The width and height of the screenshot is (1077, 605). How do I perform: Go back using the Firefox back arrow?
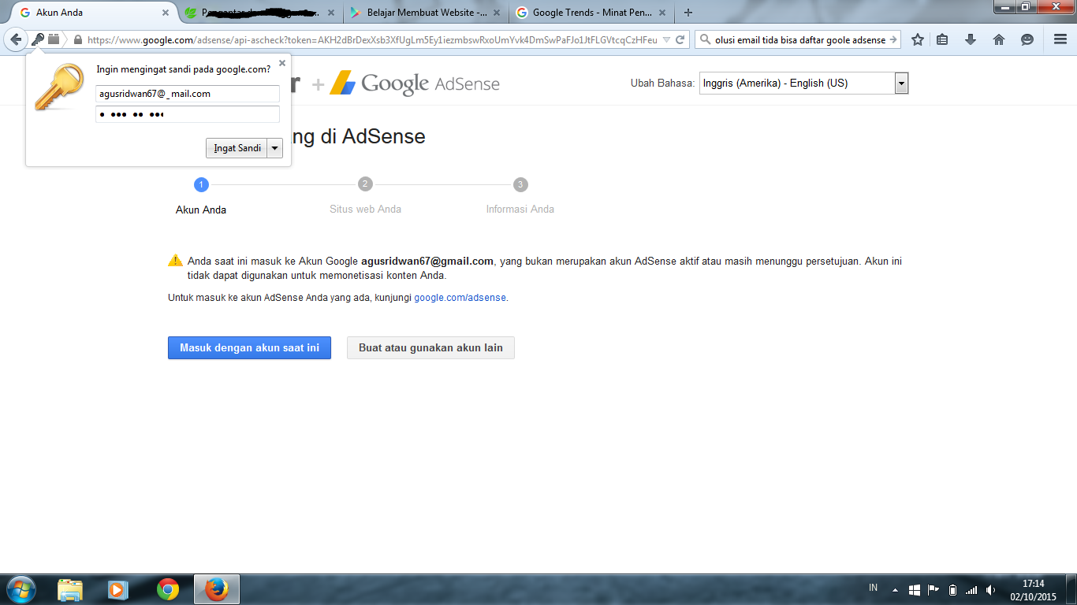16,39
